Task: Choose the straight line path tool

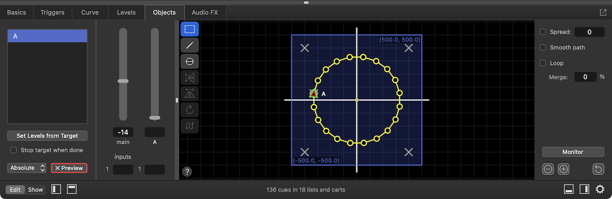Action: coord(189,45)
